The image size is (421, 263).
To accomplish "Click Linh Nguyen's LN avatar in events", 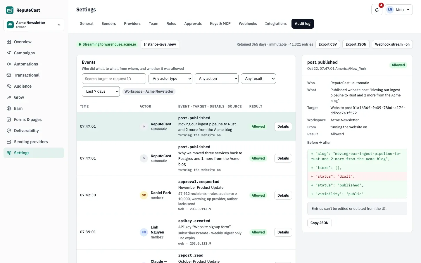I will [x=144, y=232].
